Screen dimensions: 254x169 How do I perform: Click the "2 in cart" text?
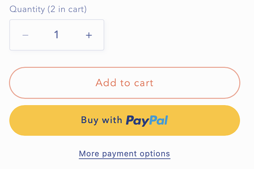pyautogui.click(x=67, y=9)
